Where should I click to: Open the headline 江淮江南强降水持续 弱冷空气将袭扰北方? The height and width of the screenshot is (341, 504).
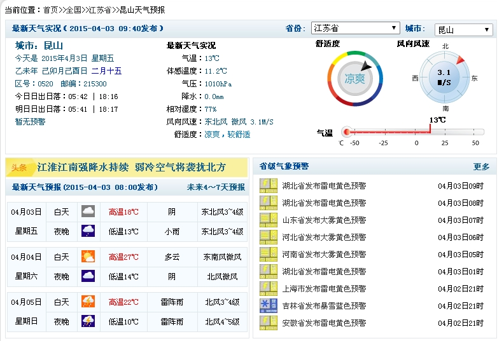(132, 167)
